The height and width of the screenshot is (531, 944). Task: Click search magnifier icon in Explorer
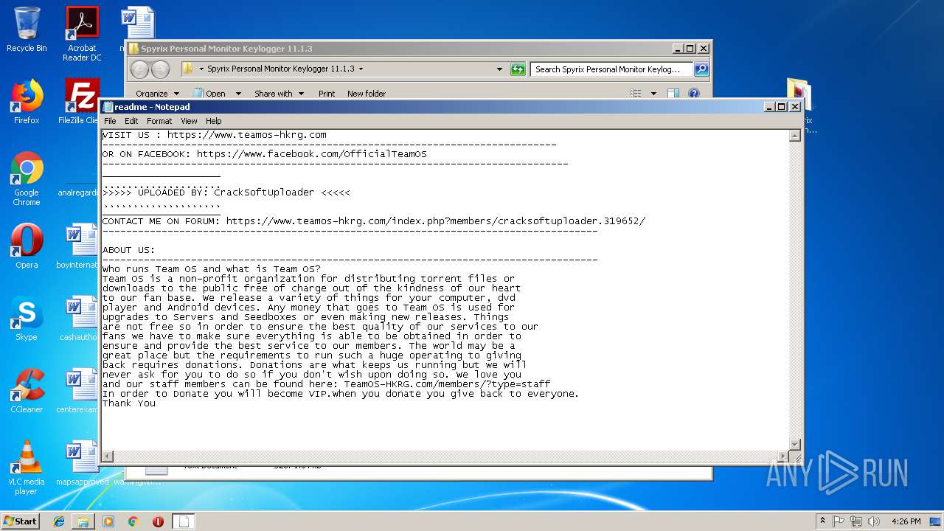click(701, 69)
